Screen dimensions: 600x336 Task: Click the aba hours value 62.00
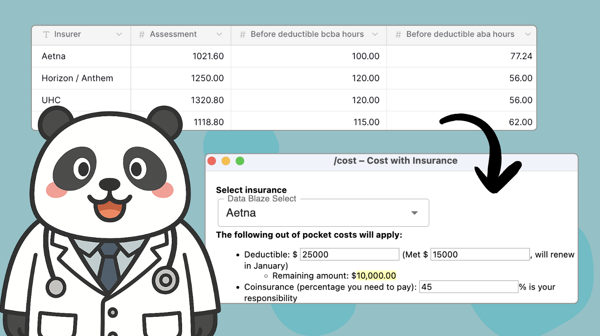(x=521, y=122)
